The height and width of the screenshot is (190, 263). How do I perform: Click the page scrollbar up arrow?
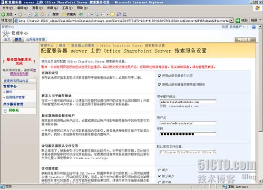pyautogui.click(x=260, y=27)
